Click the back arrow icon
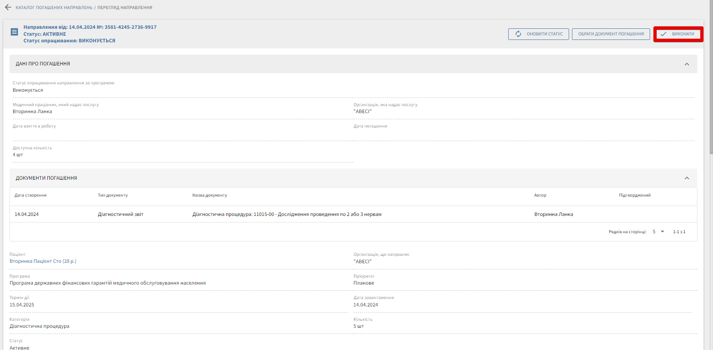Image resolution: width=713 pixels, height=350 pixels. point(8,7)
